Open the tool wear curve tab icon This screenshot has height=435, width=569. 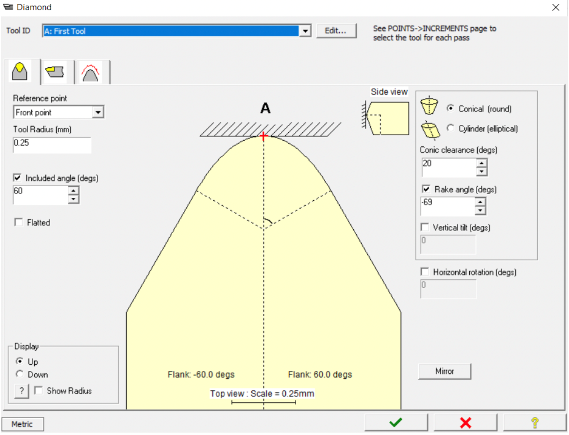[90, 72]
